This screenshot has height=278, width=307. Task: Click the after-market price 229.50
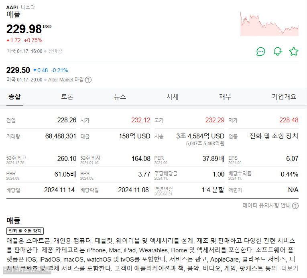click(18, 70)
